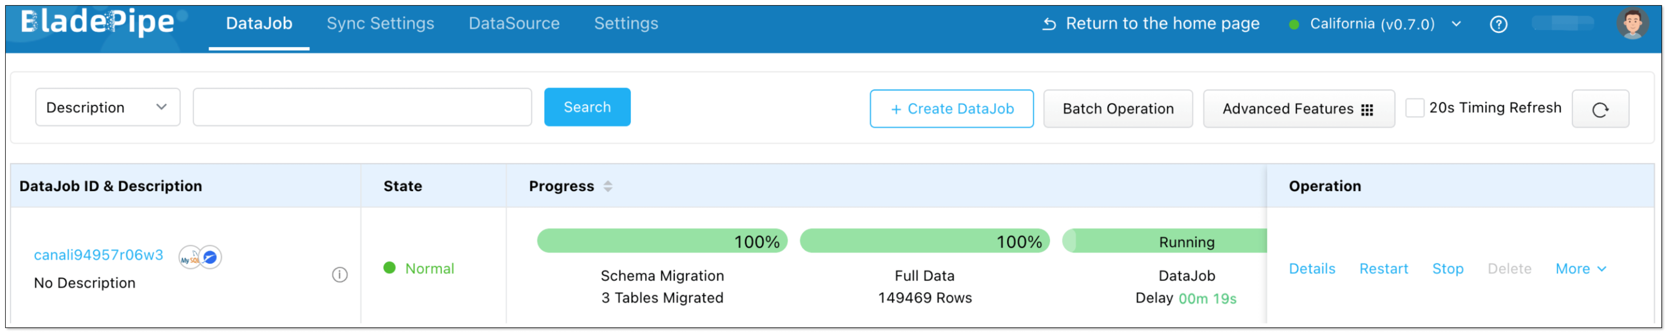
Task: Open DataJob link canali94957r06w3
Action: pyautogui.click(x=99, y=255)
